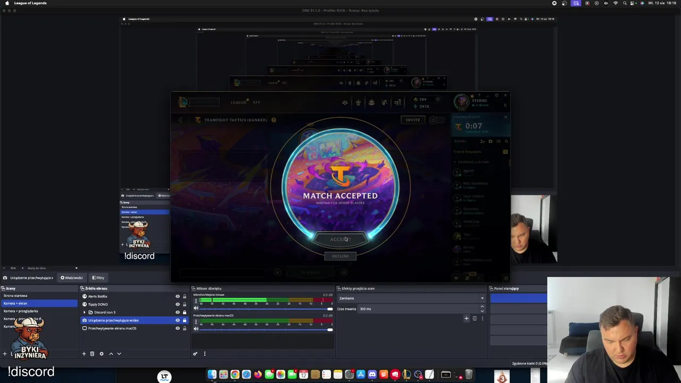Open TFT ranked help question icon
Screen dimensions: 681x383
coord(273,120)
